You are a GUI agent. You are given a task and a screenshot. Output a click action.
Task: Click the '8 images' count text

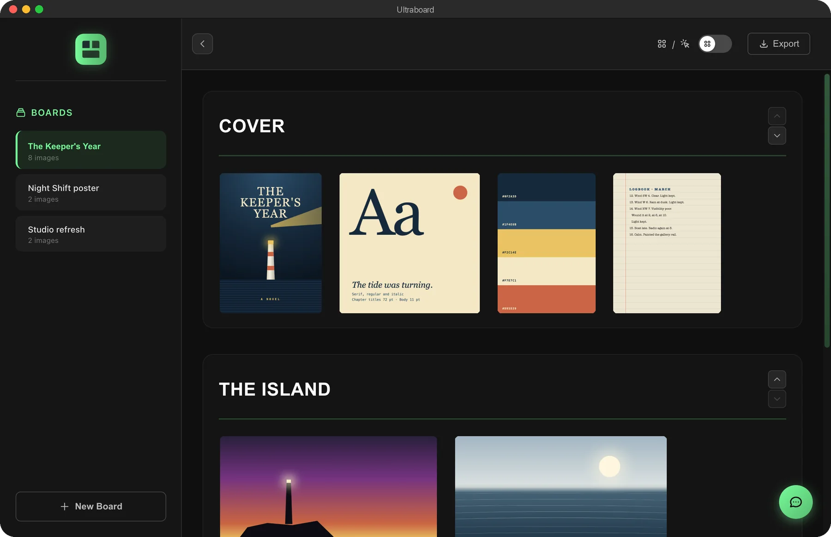[x=43, y=158]
